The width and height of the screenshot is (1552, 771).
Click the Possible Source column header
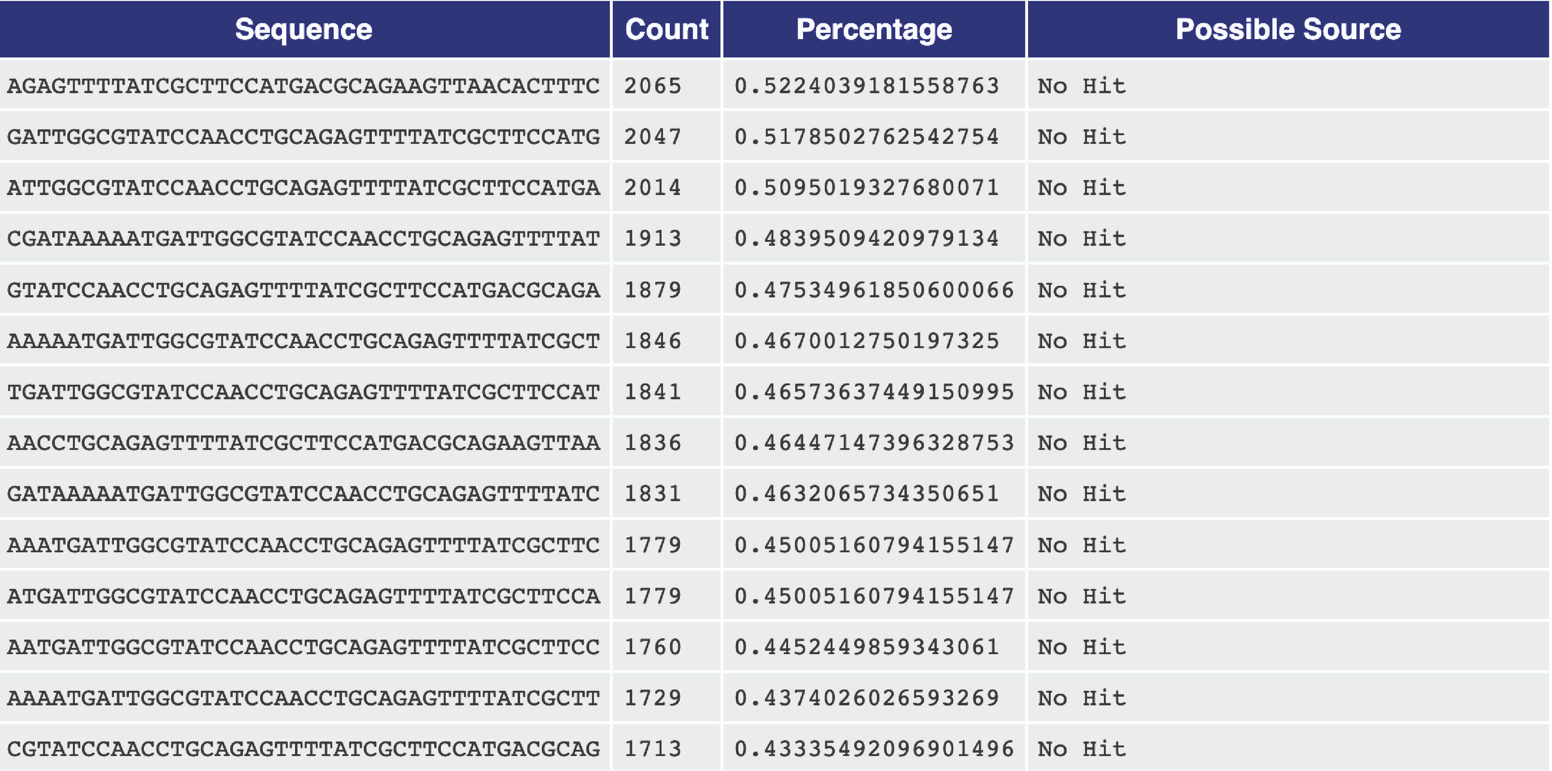[x=1288, y=29]
